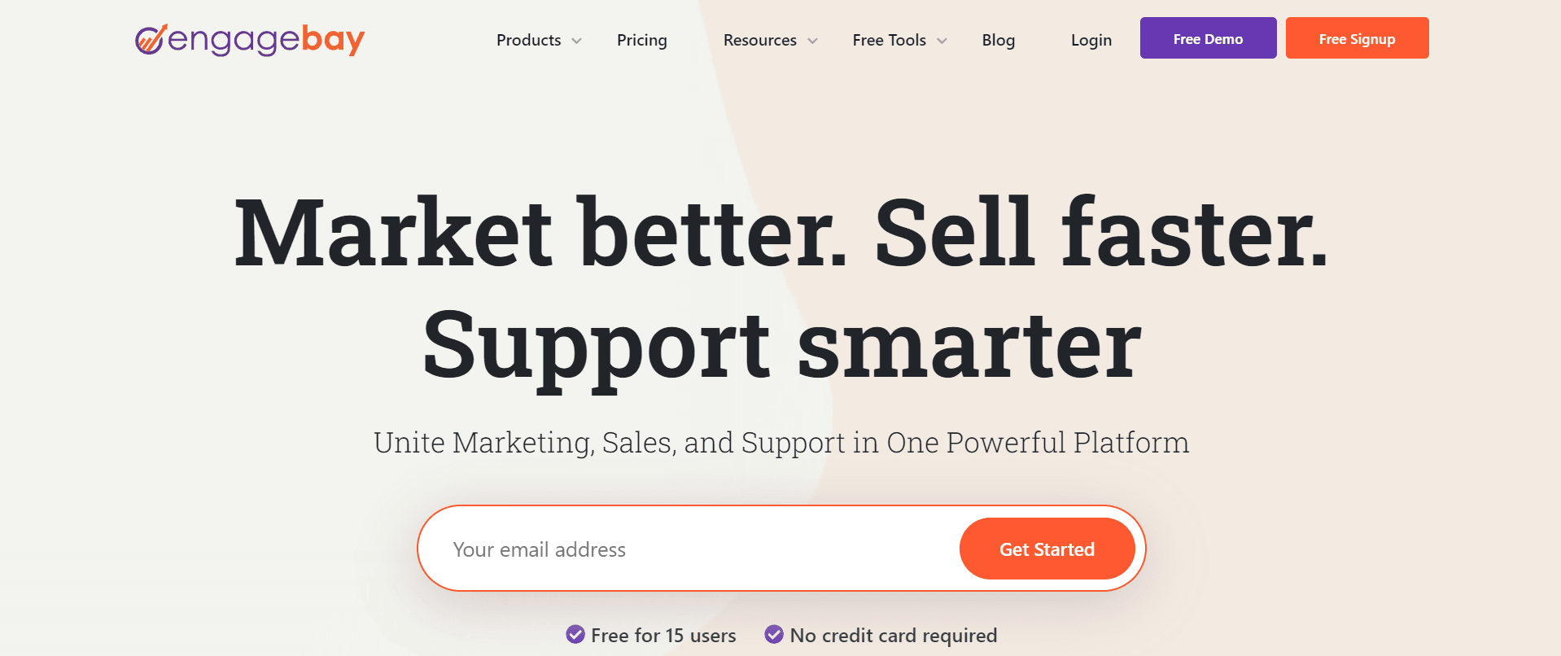Click the engagebay wordmark text
Image resolution: width=1561 pixels, height=656 pixels.
point(267,39)
